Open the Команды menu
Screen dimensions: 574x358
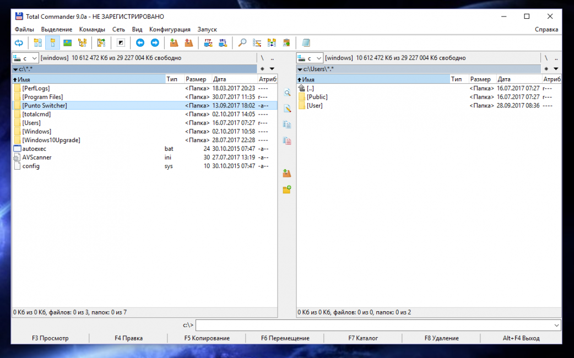pos(92,29)
